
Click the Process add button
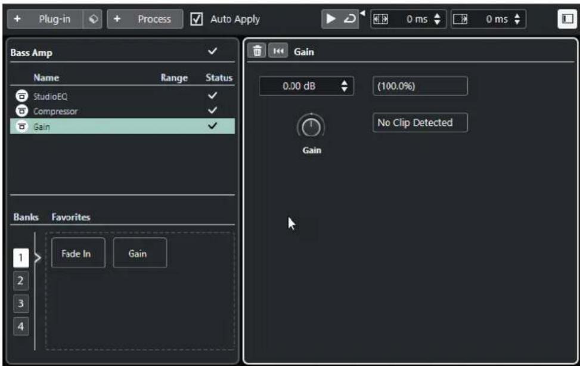[x=145, y=19]
